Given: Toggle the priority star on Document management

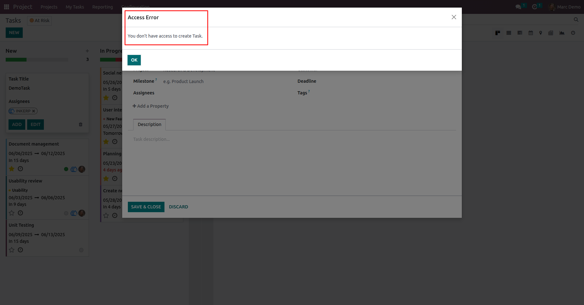Looking at the screenshot, I should pos(12,169).
